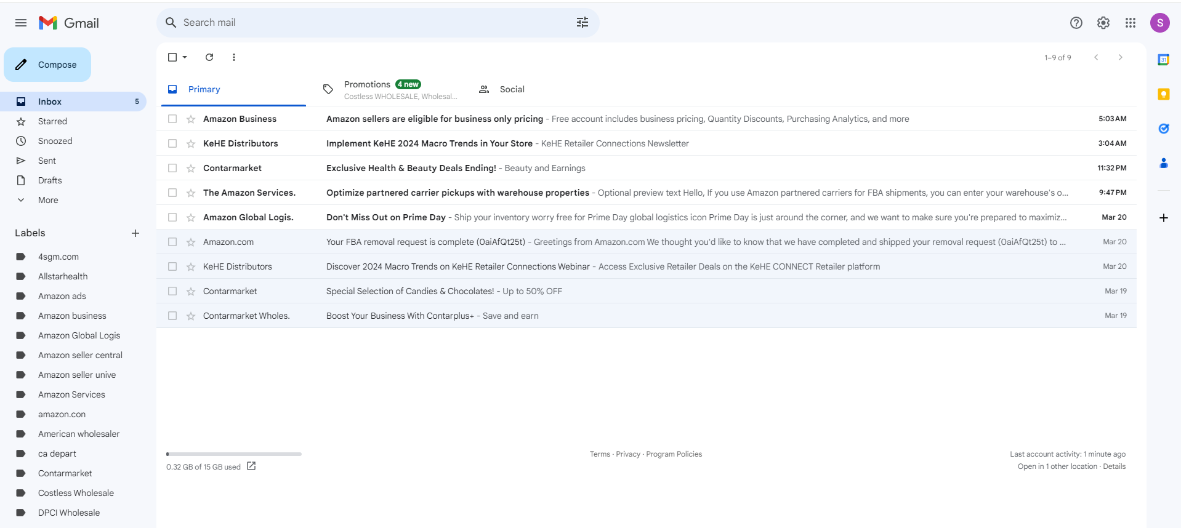This screenshot has width=1181, height=528.
Task: Open Google Contacts side panel
Action: point(1164,163)
